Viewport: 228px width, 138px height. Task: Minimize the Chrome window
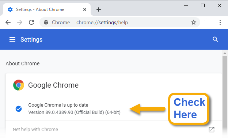click(186, 6)
